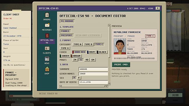Click the horizontal scrollbar right arrow

pos(107,86)
